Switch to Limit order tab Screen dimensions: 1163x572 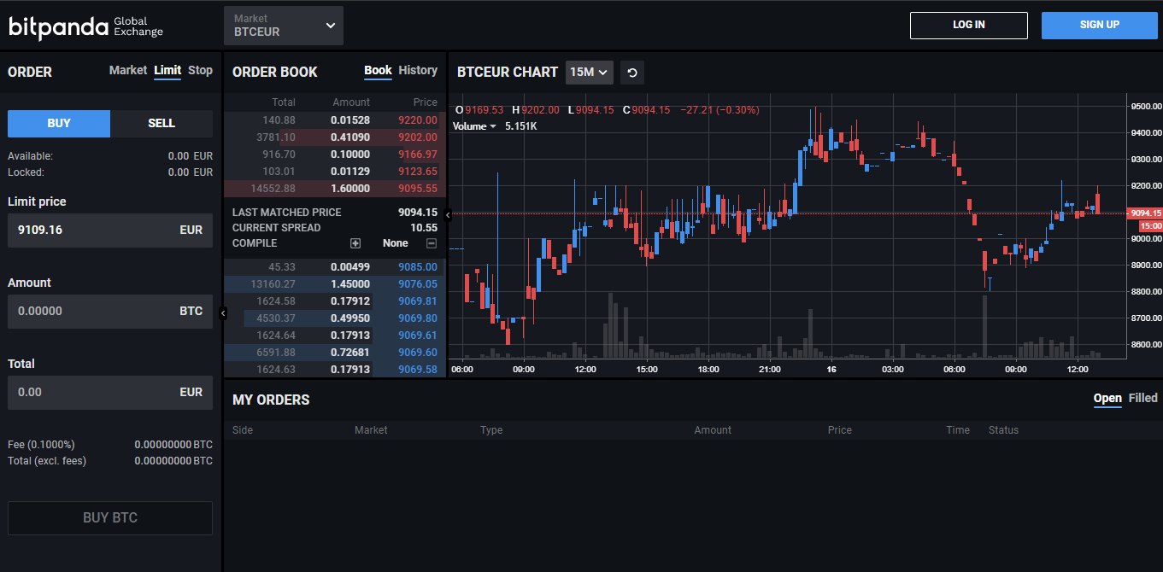tap(167, 71)
